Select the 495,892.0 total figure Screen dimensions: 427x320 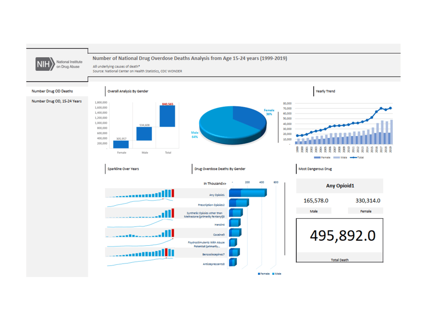342,236
